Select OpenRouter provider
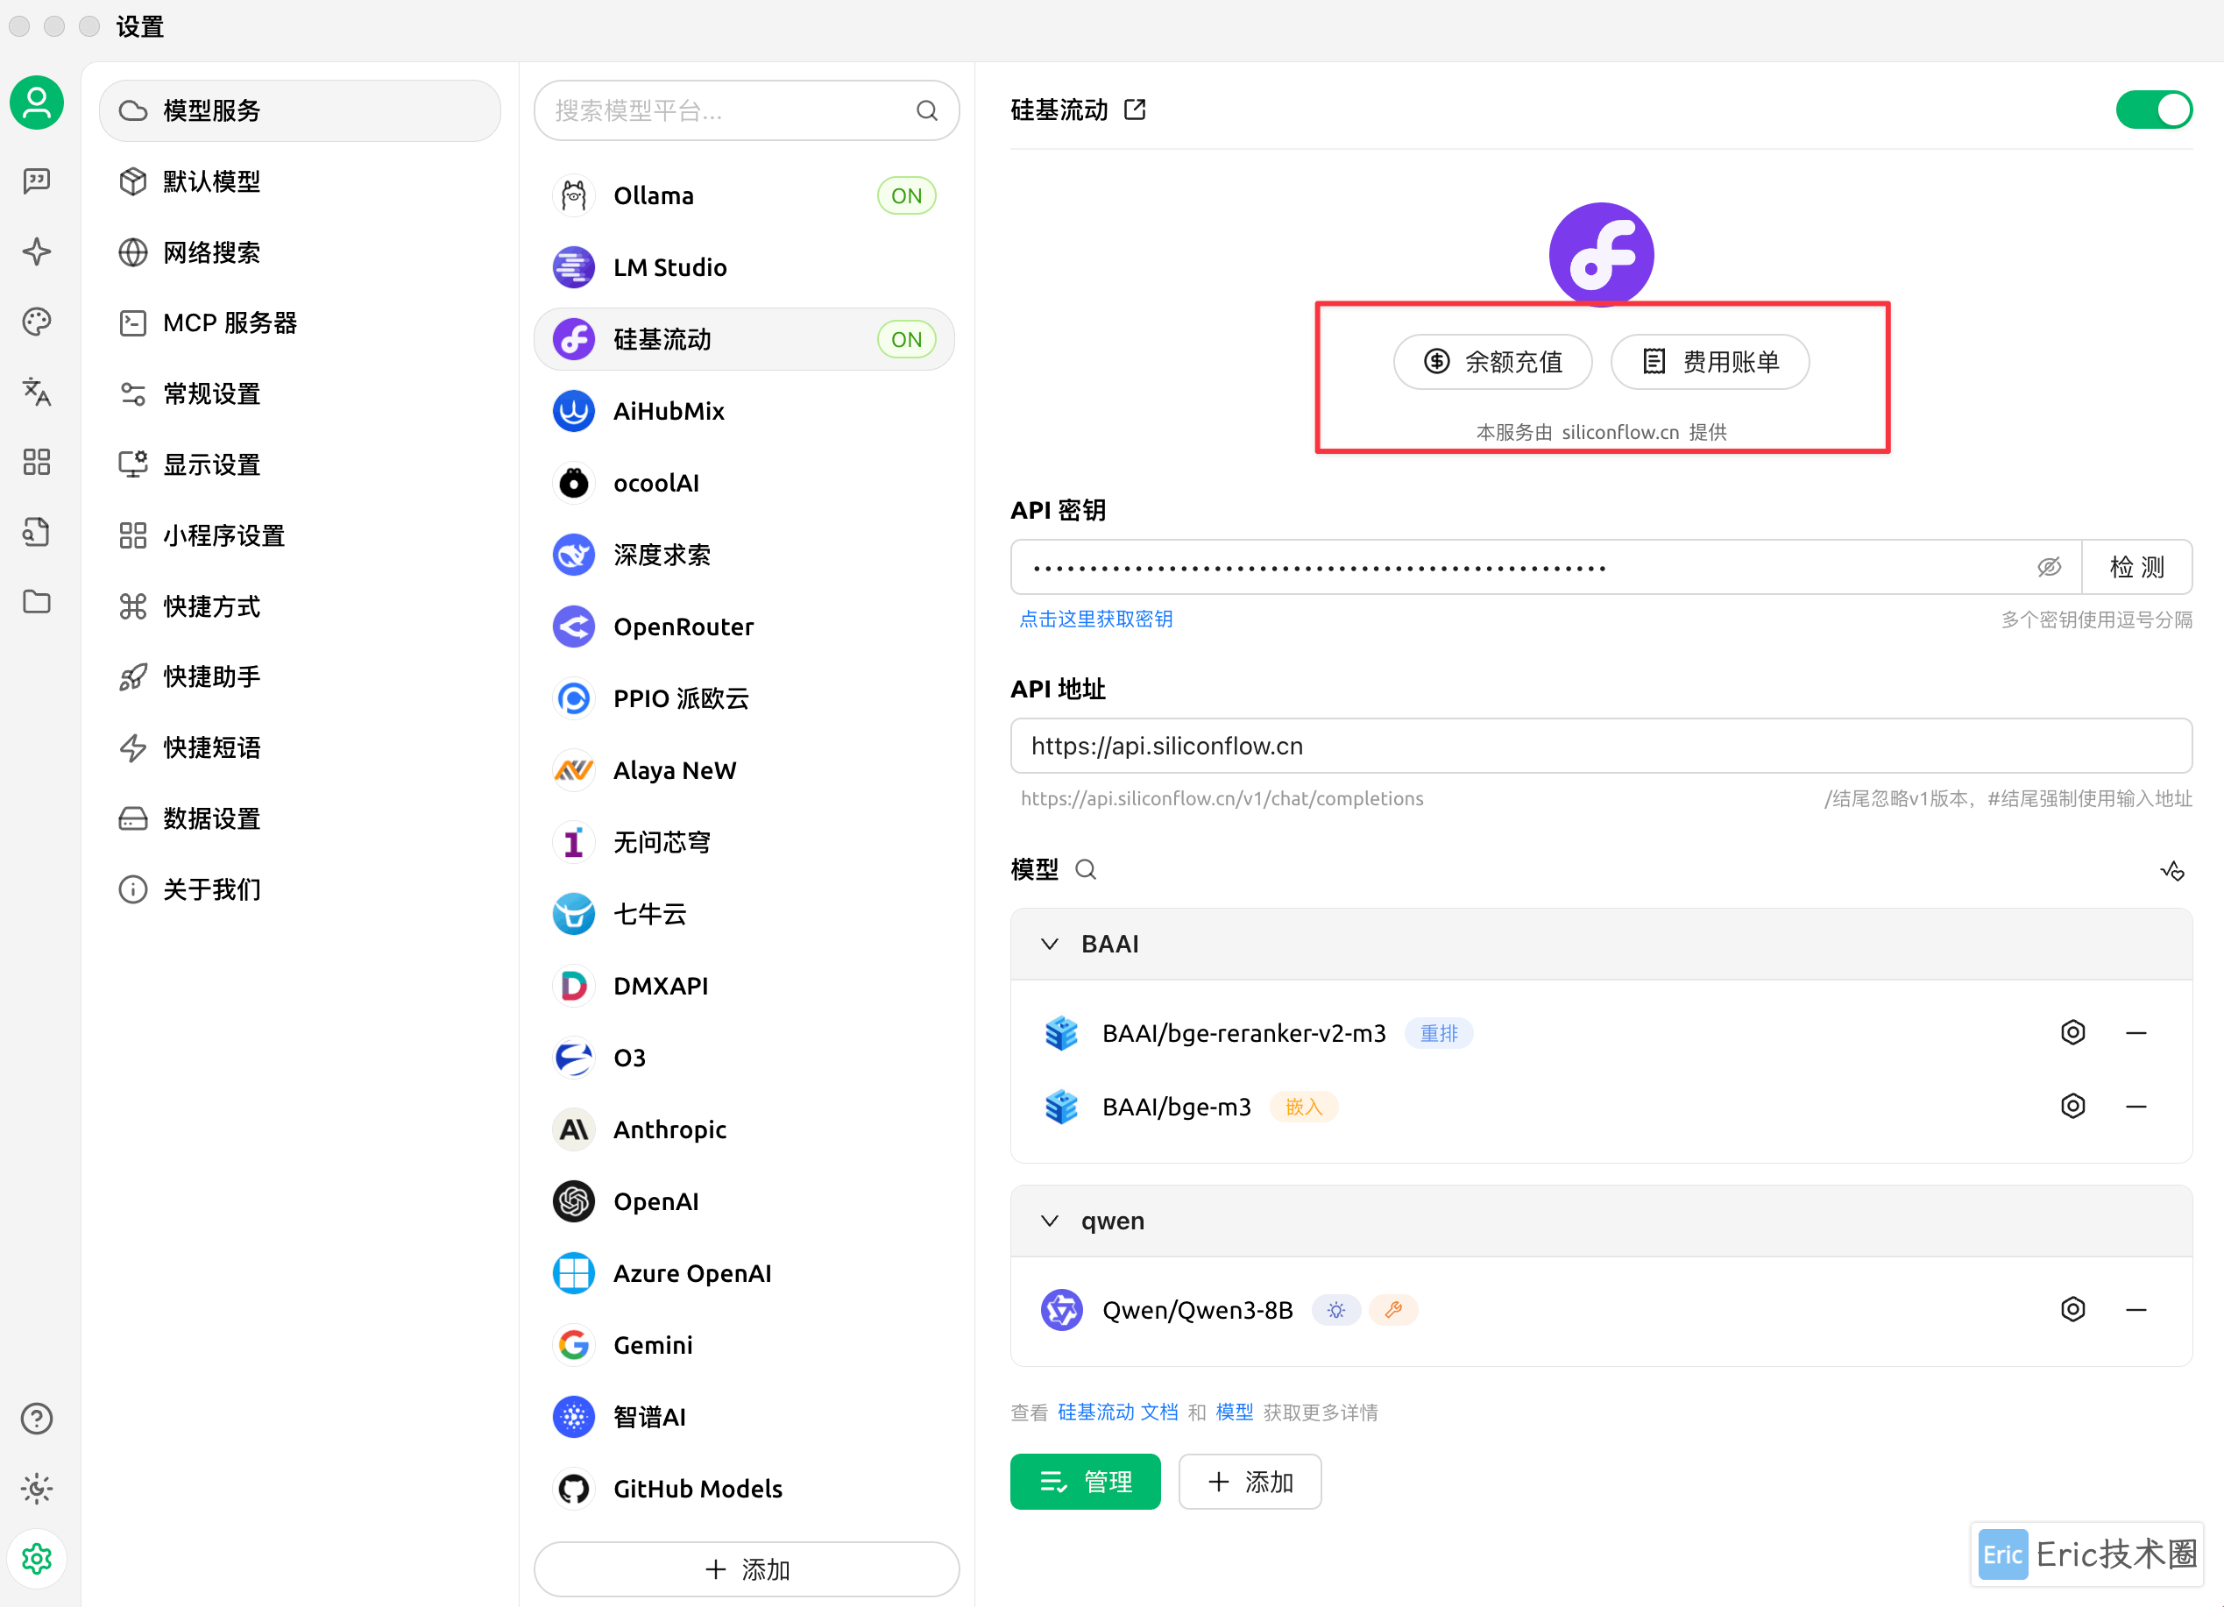This screenshot has width=2224, height=1607. point(744,627)
